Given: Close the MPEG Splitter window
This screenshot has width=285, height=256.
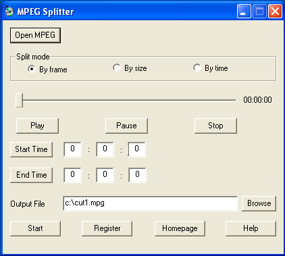Looking at the screenshot, I should click(275, 11).
